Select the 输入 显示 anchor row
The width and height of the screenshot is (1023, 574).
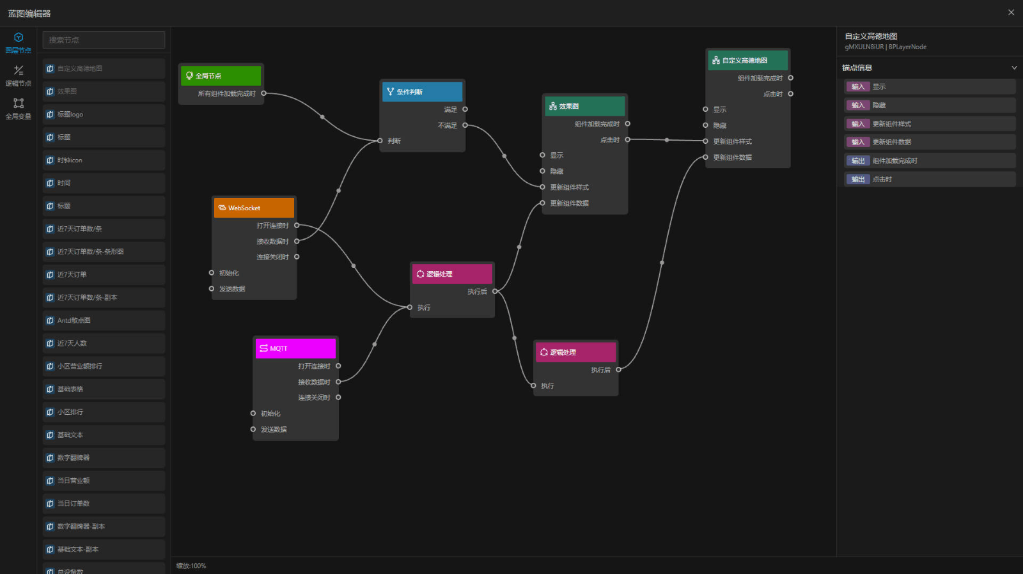click(x=930, y=87)
